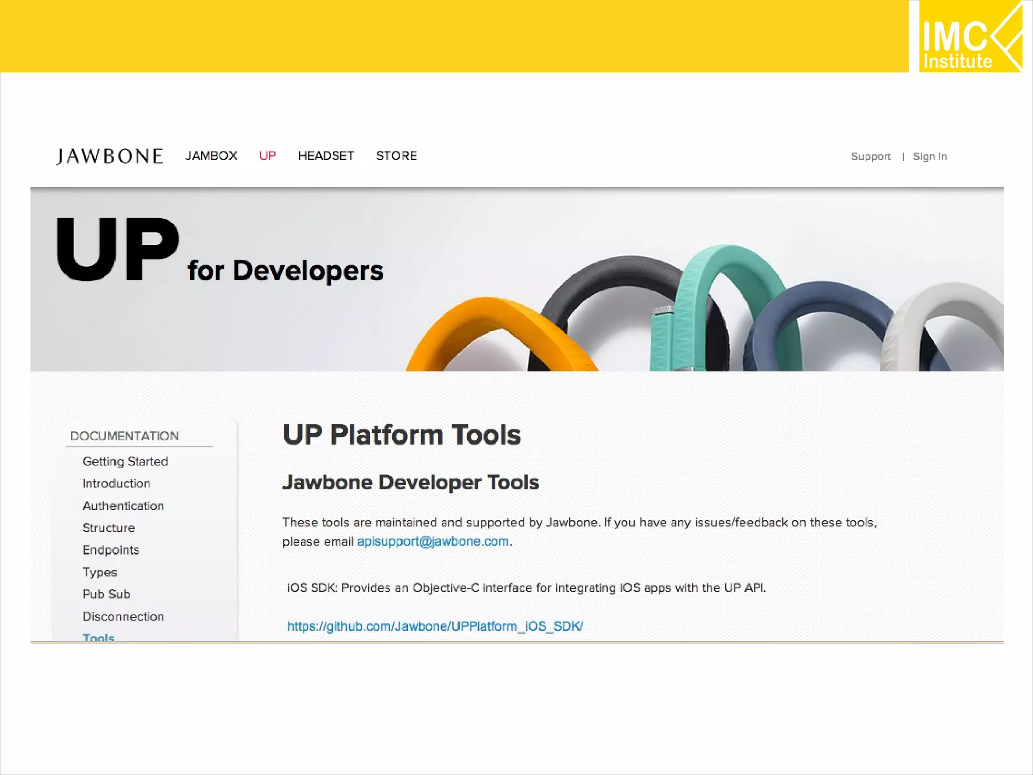Click Sign In
Image resolution: width=1033 pixels, height=775 pixels.
(x=930, y=157)
